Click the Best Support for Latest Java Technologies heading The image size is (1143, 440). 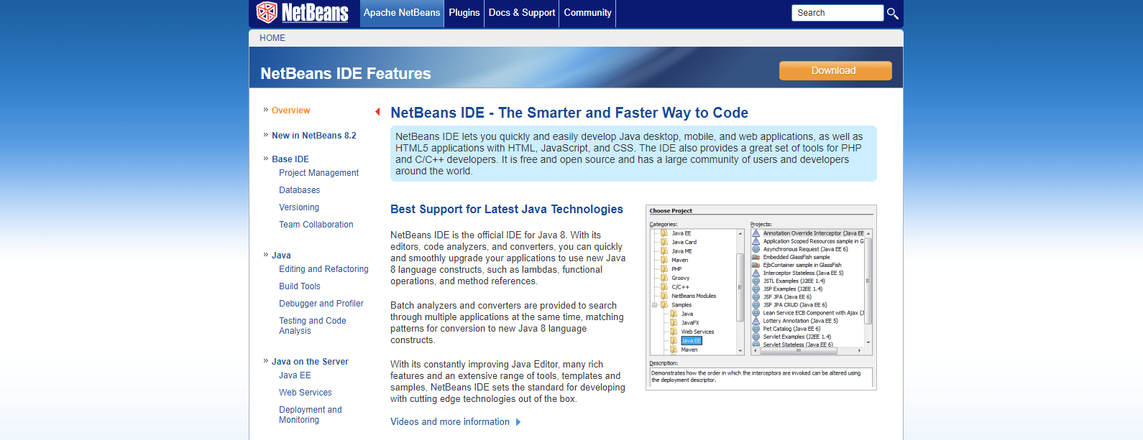pos(507,210)
